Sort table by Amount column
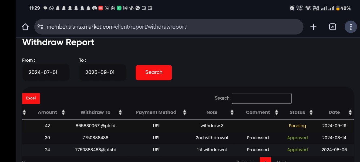The width and height of the screenshot is (360, 162). point(48,112)
